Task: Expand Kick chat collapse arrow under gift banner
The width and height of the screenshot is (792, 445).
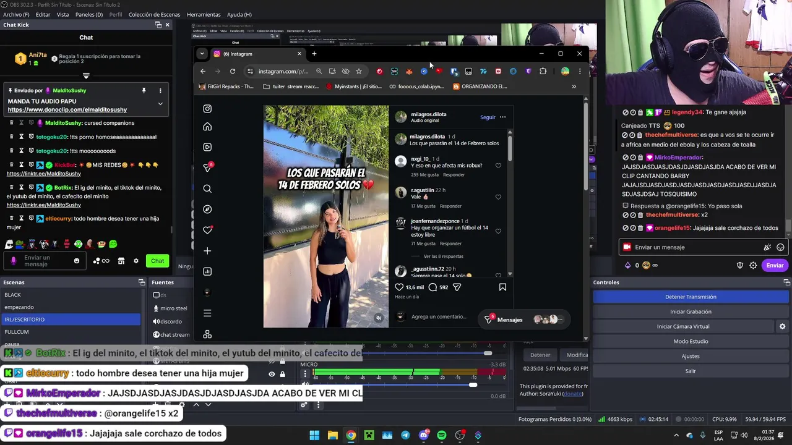Action: tap(86, 75)
